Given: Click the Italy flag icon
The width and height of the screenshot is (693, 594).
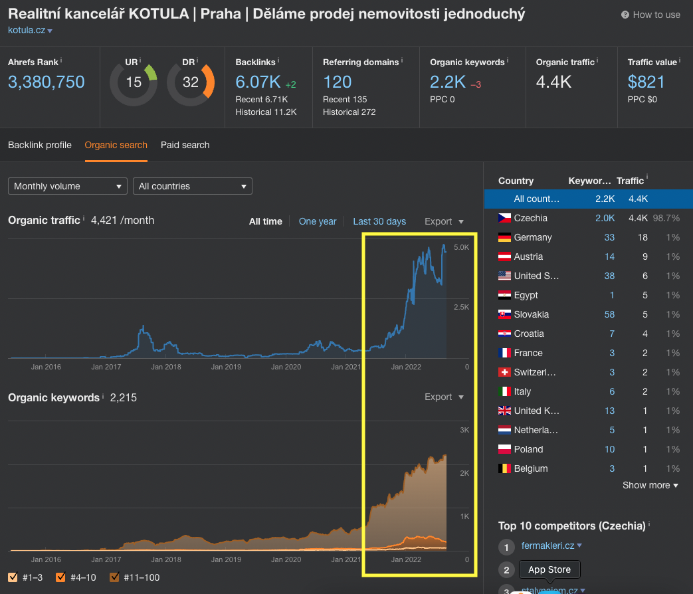Looking at the screenshot, I should [504, 391].
